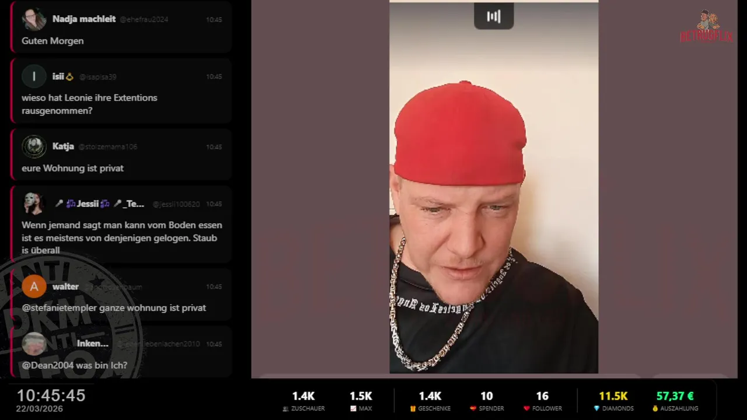Click the chart icon beside Max
The height and width of the screenshot is (420, 747).
(x=353, y=409)
